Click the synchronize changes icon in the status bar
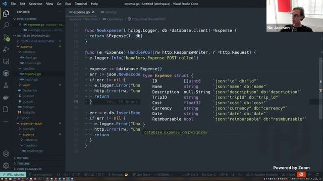The image size is (323, 181). coord(59,174)
